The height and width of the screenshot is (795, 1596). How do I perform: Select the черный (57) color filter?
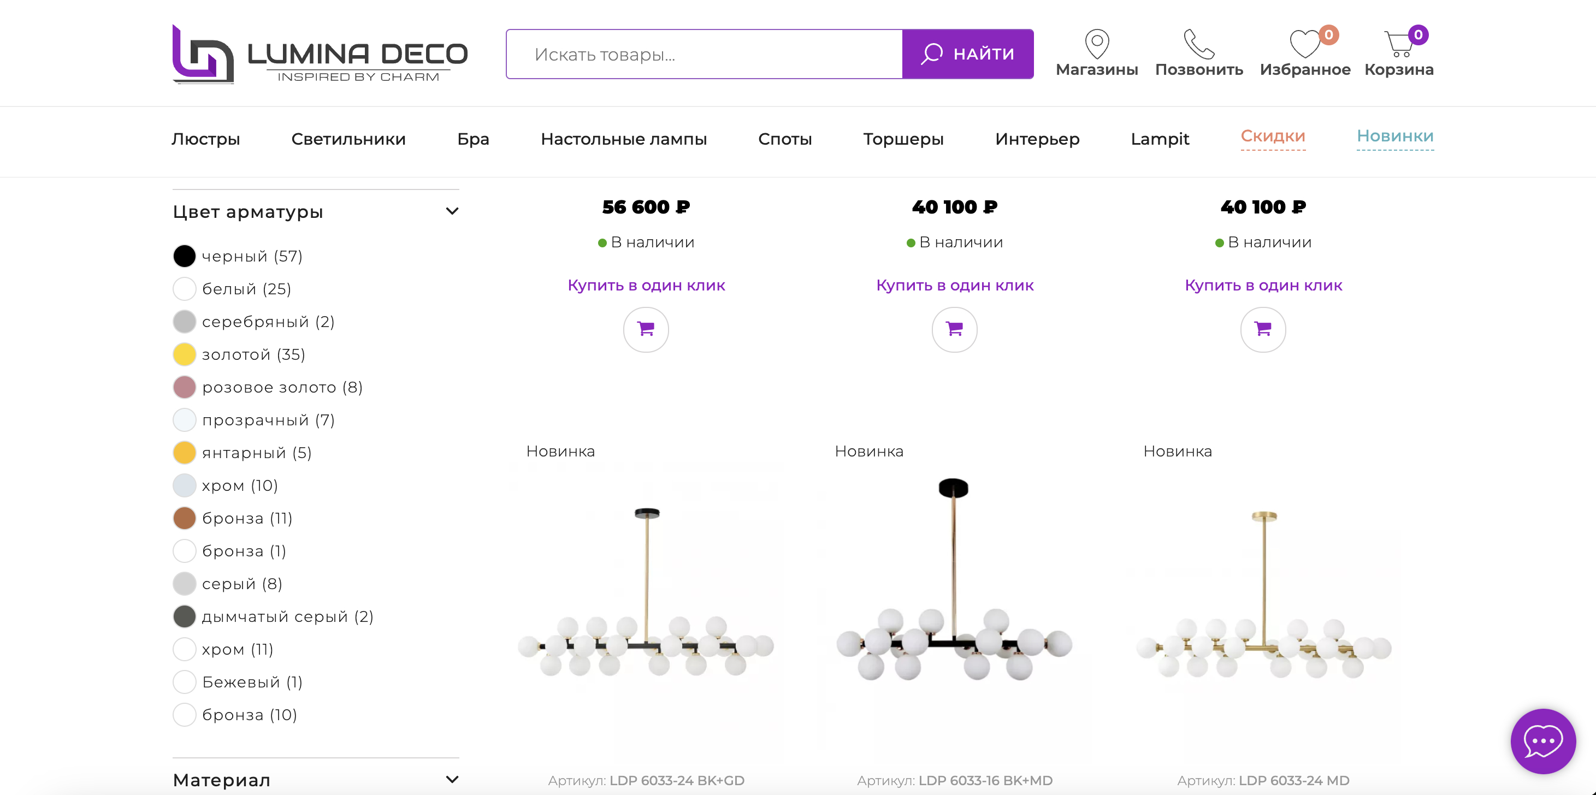point(185,256)
